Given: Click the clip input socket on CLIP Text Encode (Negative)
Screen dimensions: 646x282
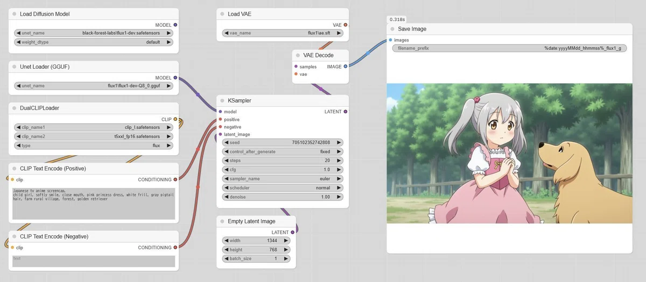Looking at the screenshot, I should [12, 248].
